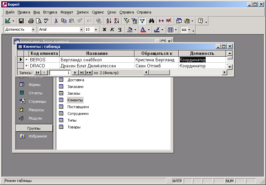Screen dimensions: 266x185
Task: Click new record button in navigation bar
Action: (89, 73)
